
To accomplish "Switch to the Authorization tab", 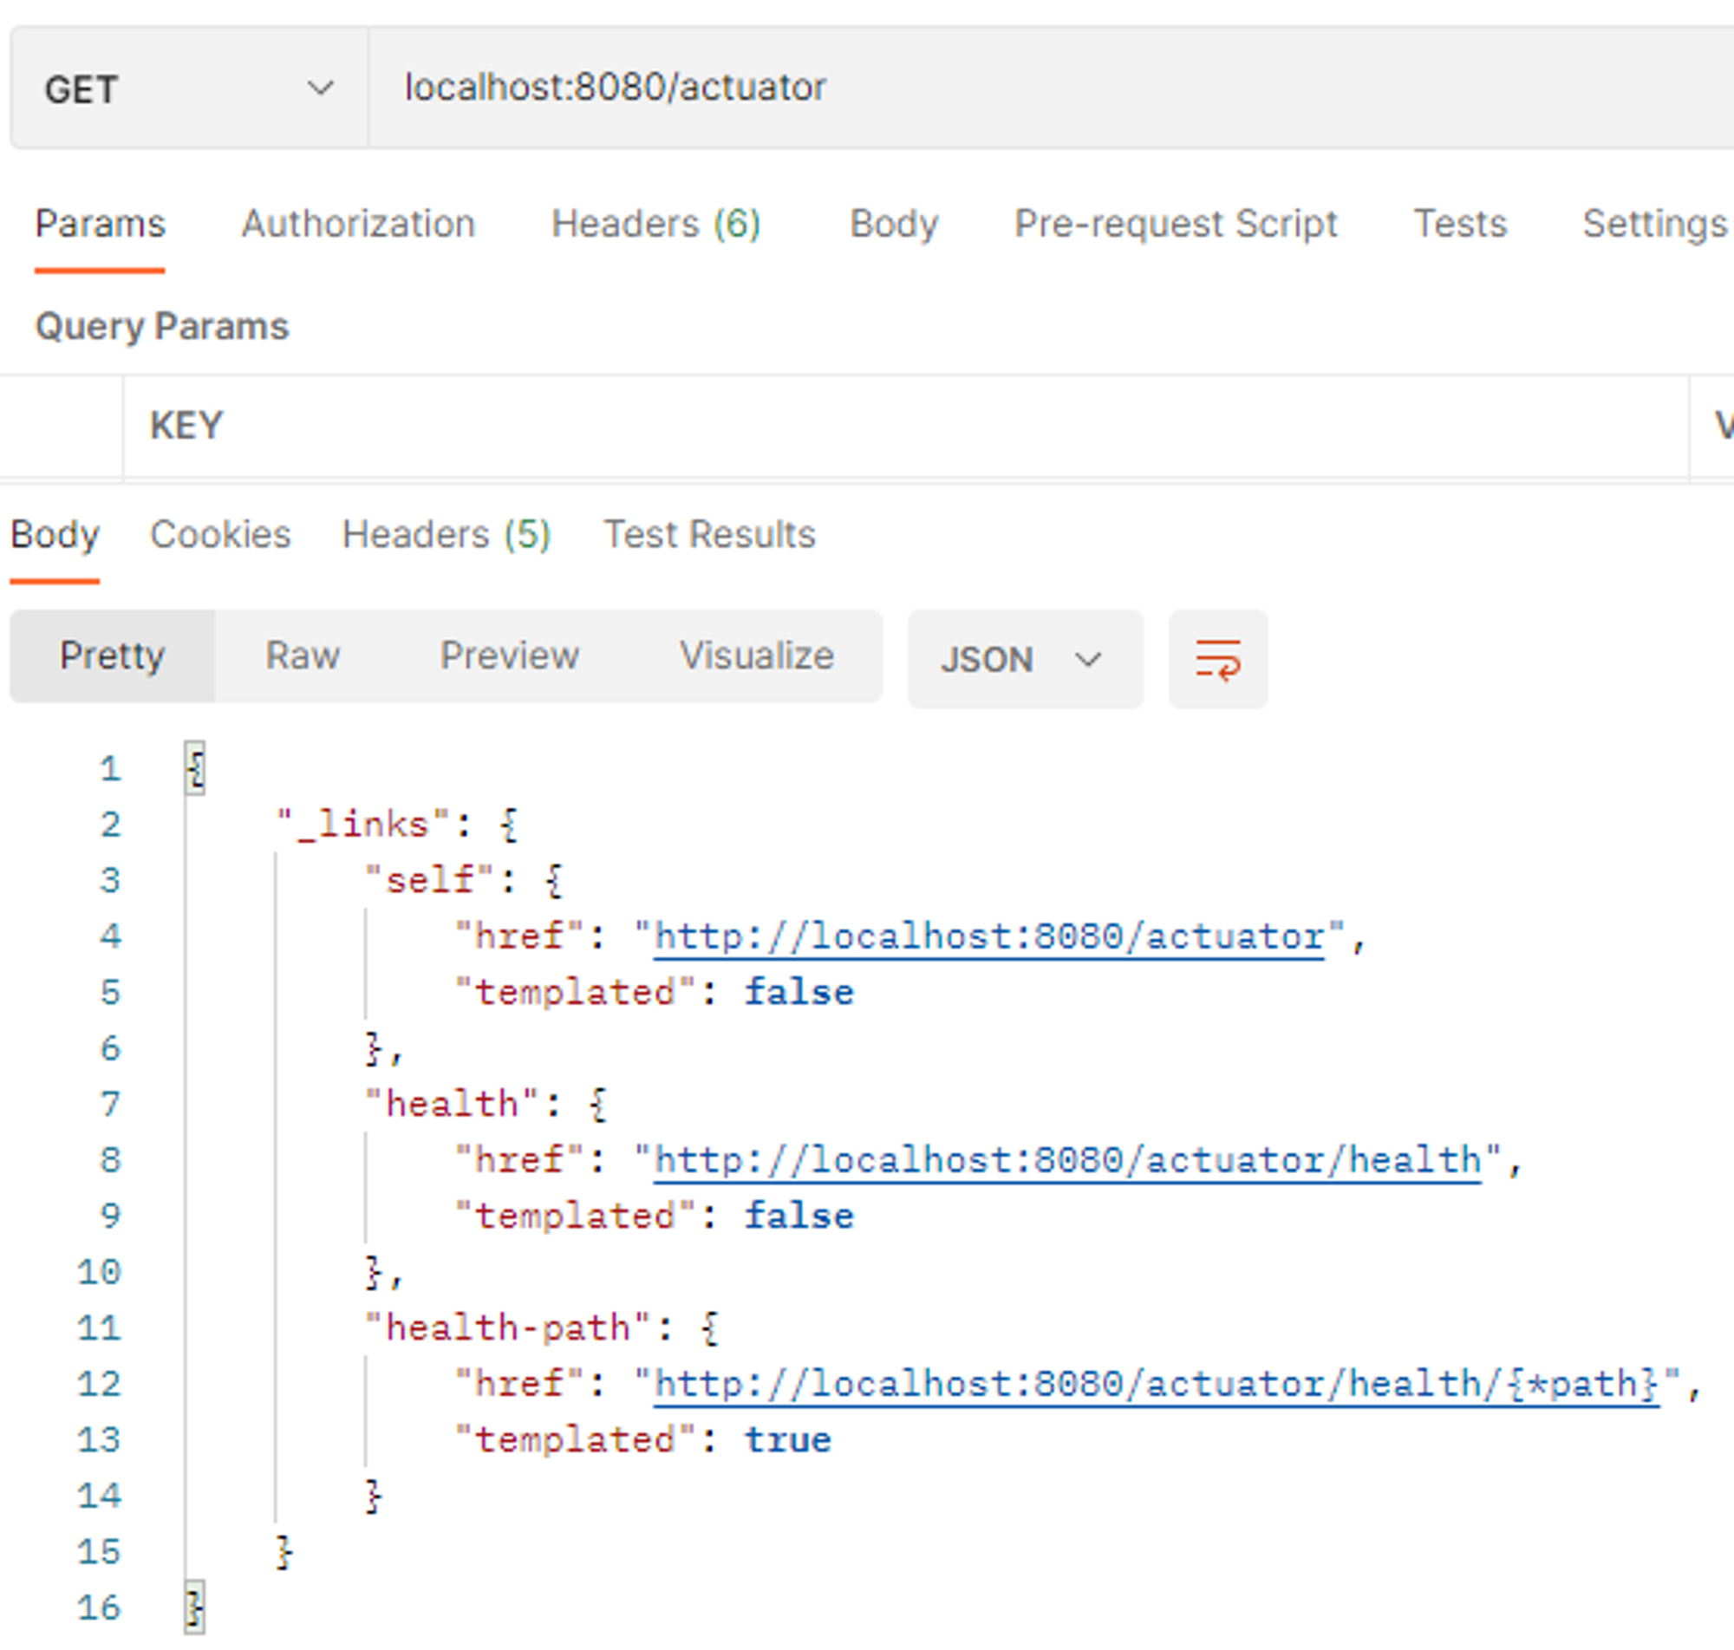I will pos(358,224).
